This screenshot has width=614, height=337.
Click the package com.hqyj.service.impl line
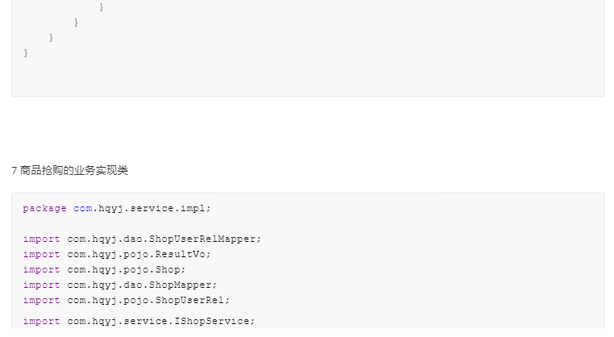click(117, 208)
